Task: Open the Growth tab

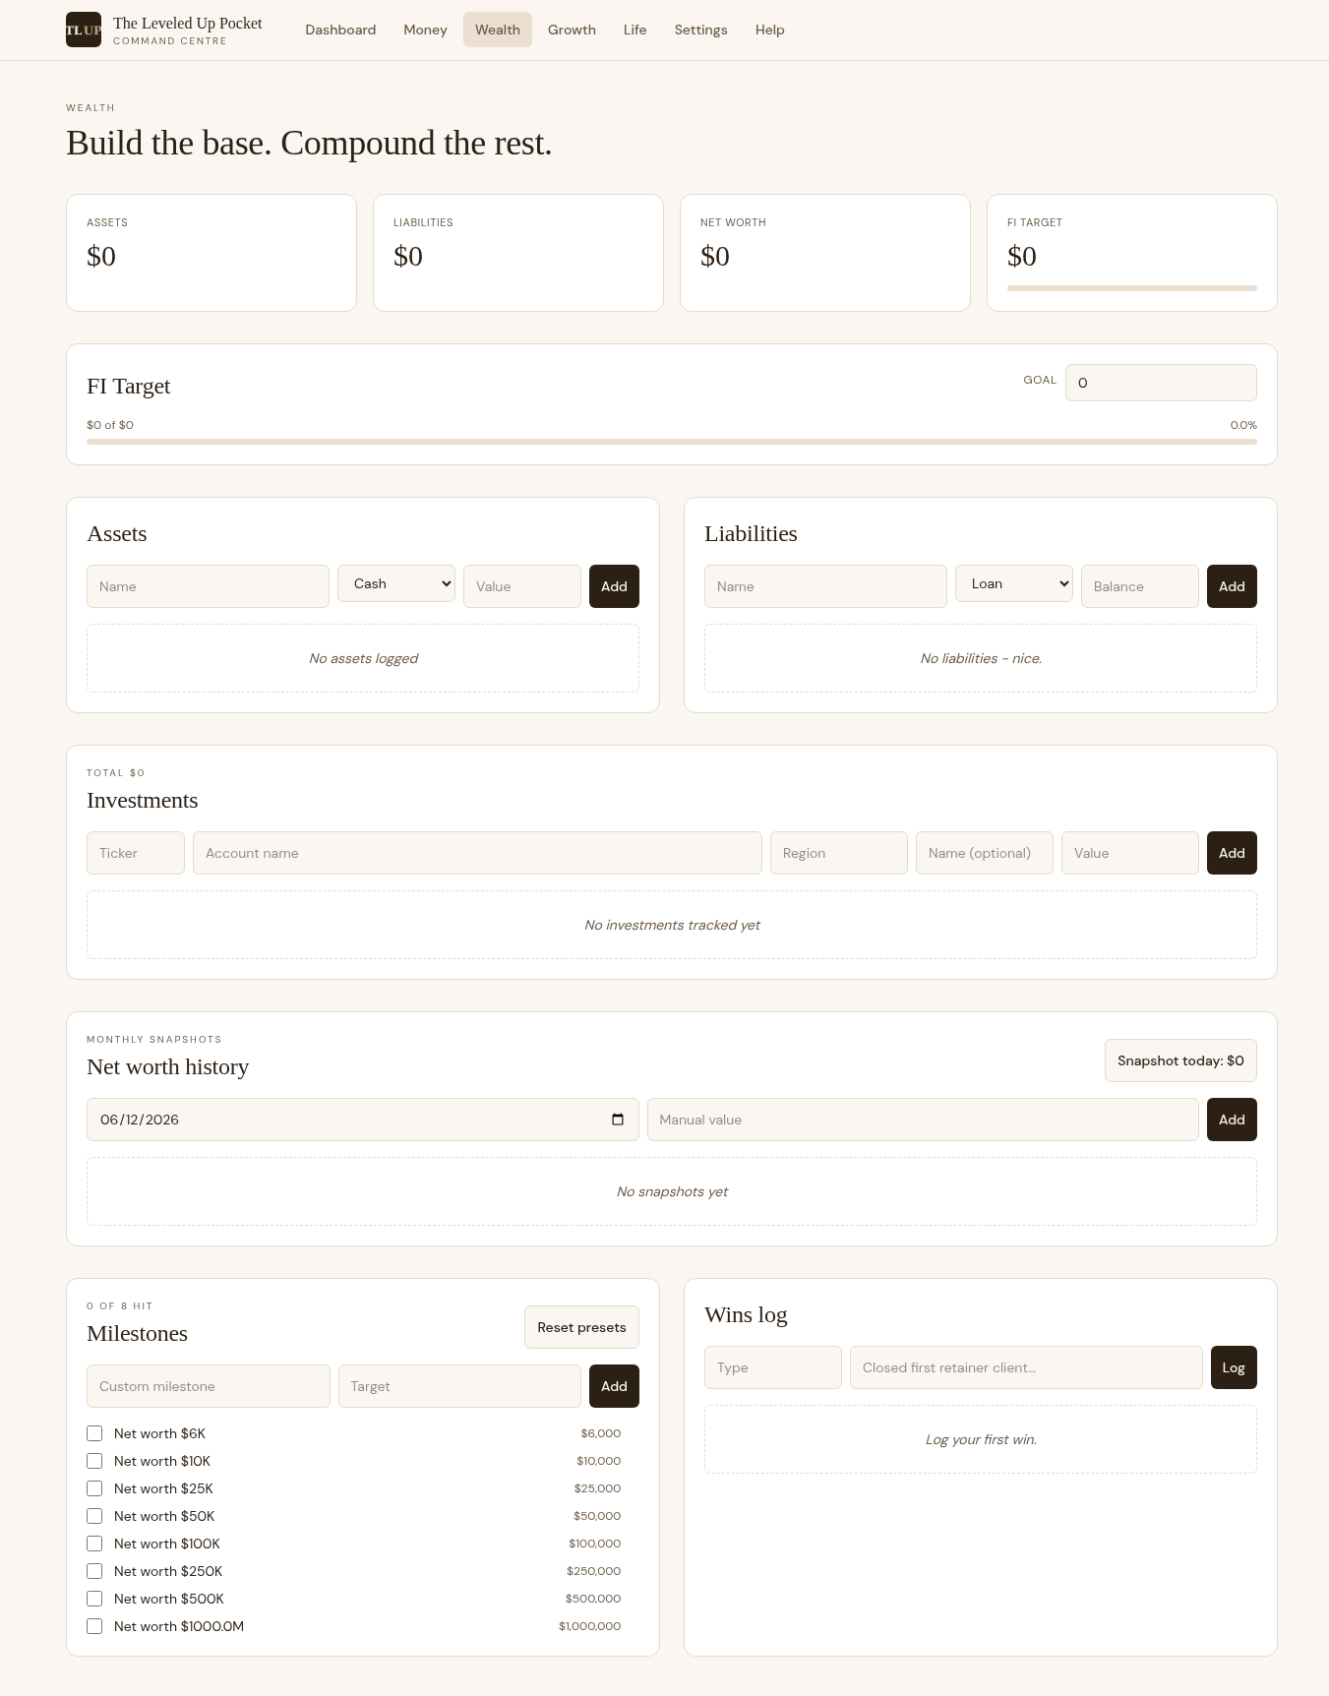Action: (572, 30)
